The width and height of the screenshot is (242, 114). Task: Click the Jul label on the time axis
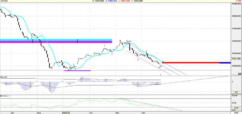click(x=12, y=113)
